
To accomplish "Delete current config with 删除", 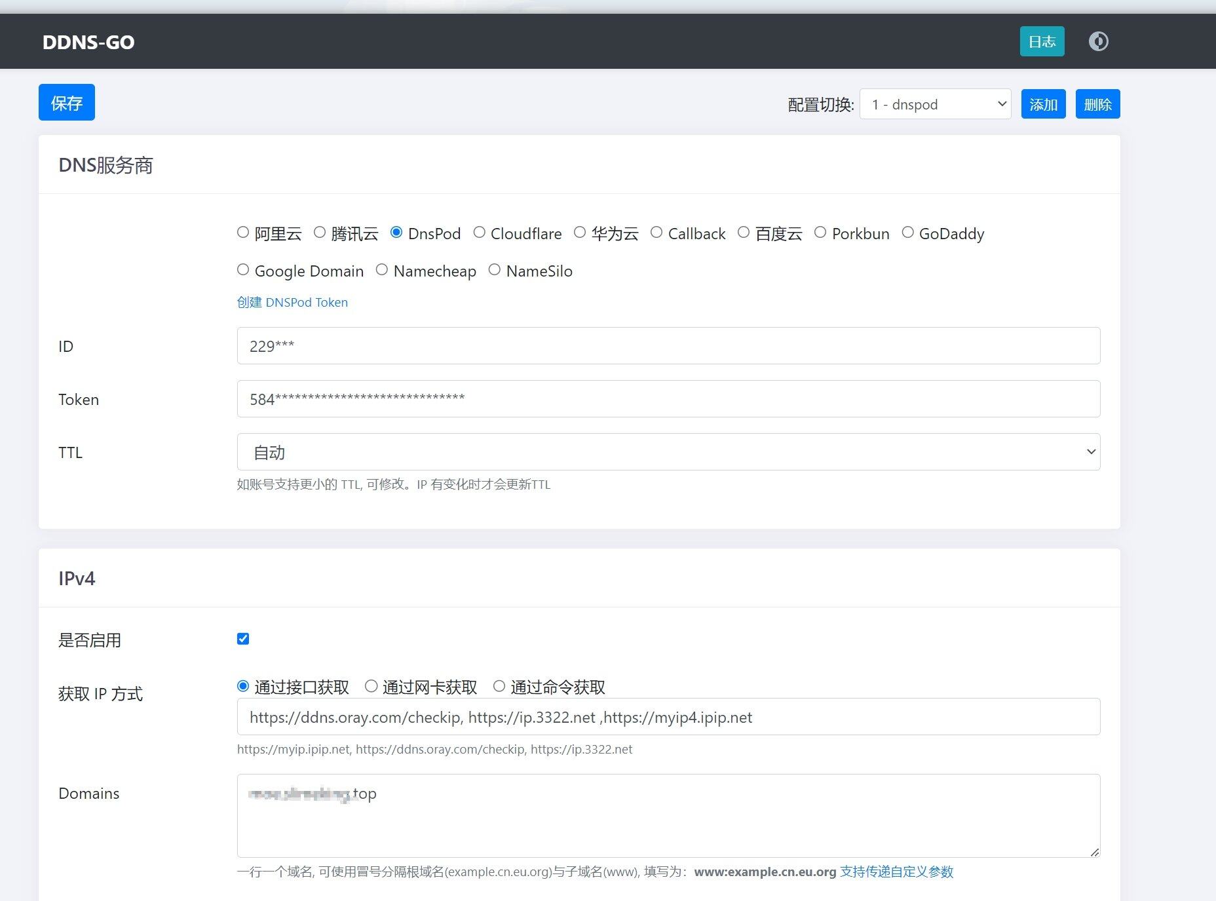I will [1097, 104].
